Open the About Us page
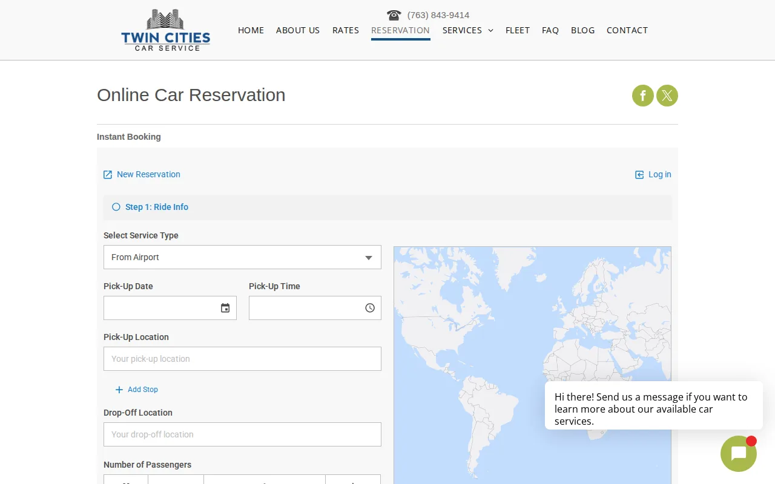This screenshot has width=775, height=484. 298,30
